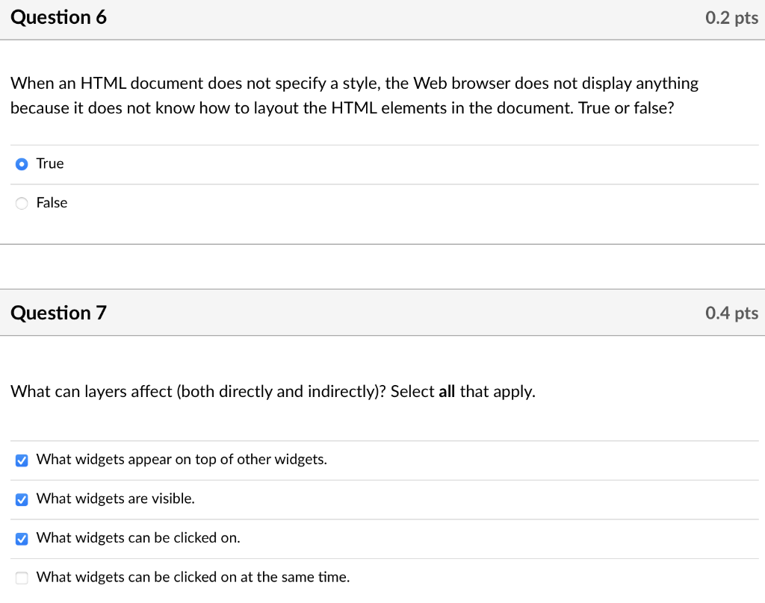Click the answer row for 'What widgets appear on top'
This screenshot has width=765, height=603.
click(182, 460)
